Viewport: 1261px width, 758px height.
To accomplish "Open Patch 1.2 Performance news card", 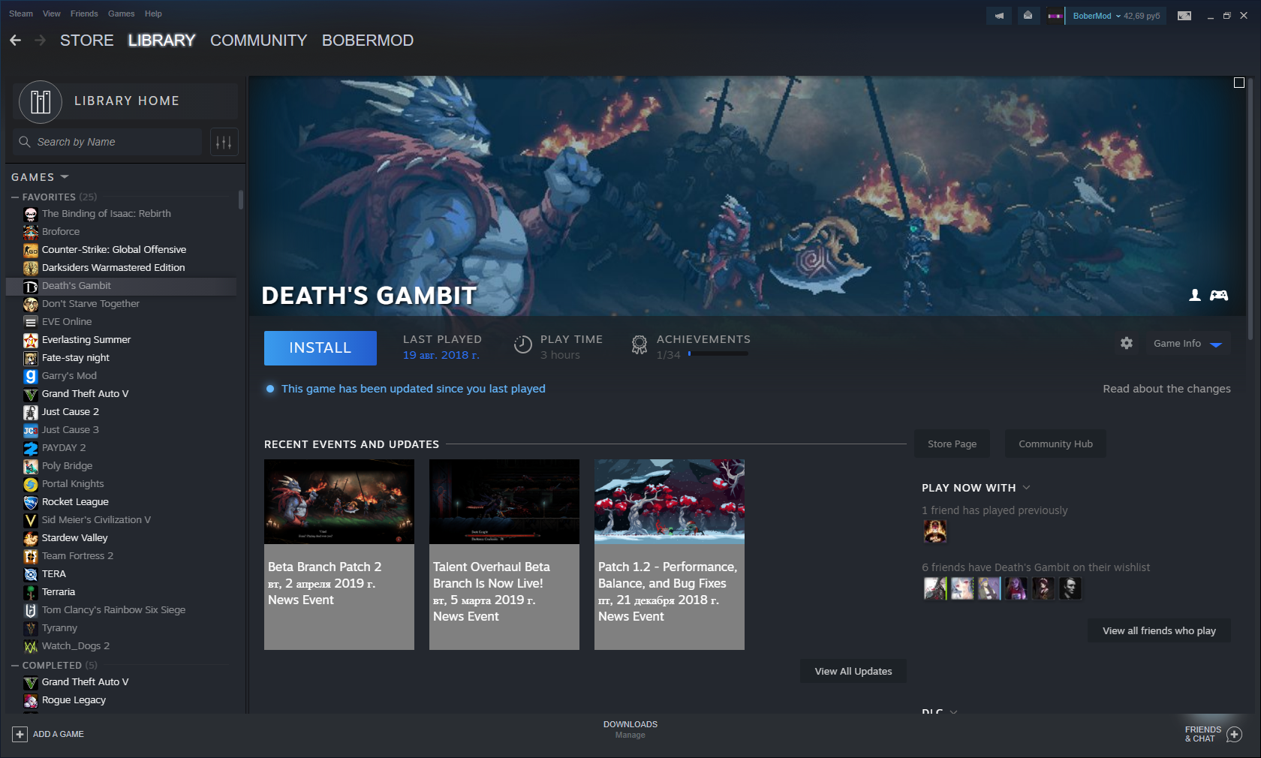I will click(x=670, y=555).
